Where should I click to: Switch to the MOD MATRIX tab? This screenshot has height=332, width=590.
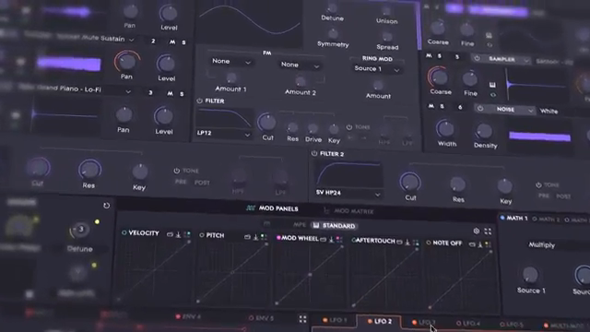[348, 211]
